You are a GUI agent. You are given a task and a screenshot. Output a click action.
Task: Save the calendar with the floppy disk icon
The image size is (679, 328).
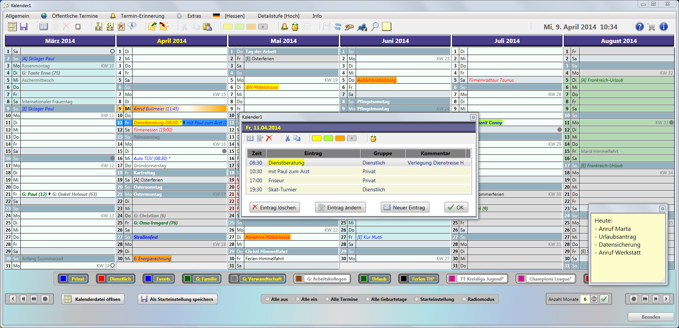coord(24,27)
